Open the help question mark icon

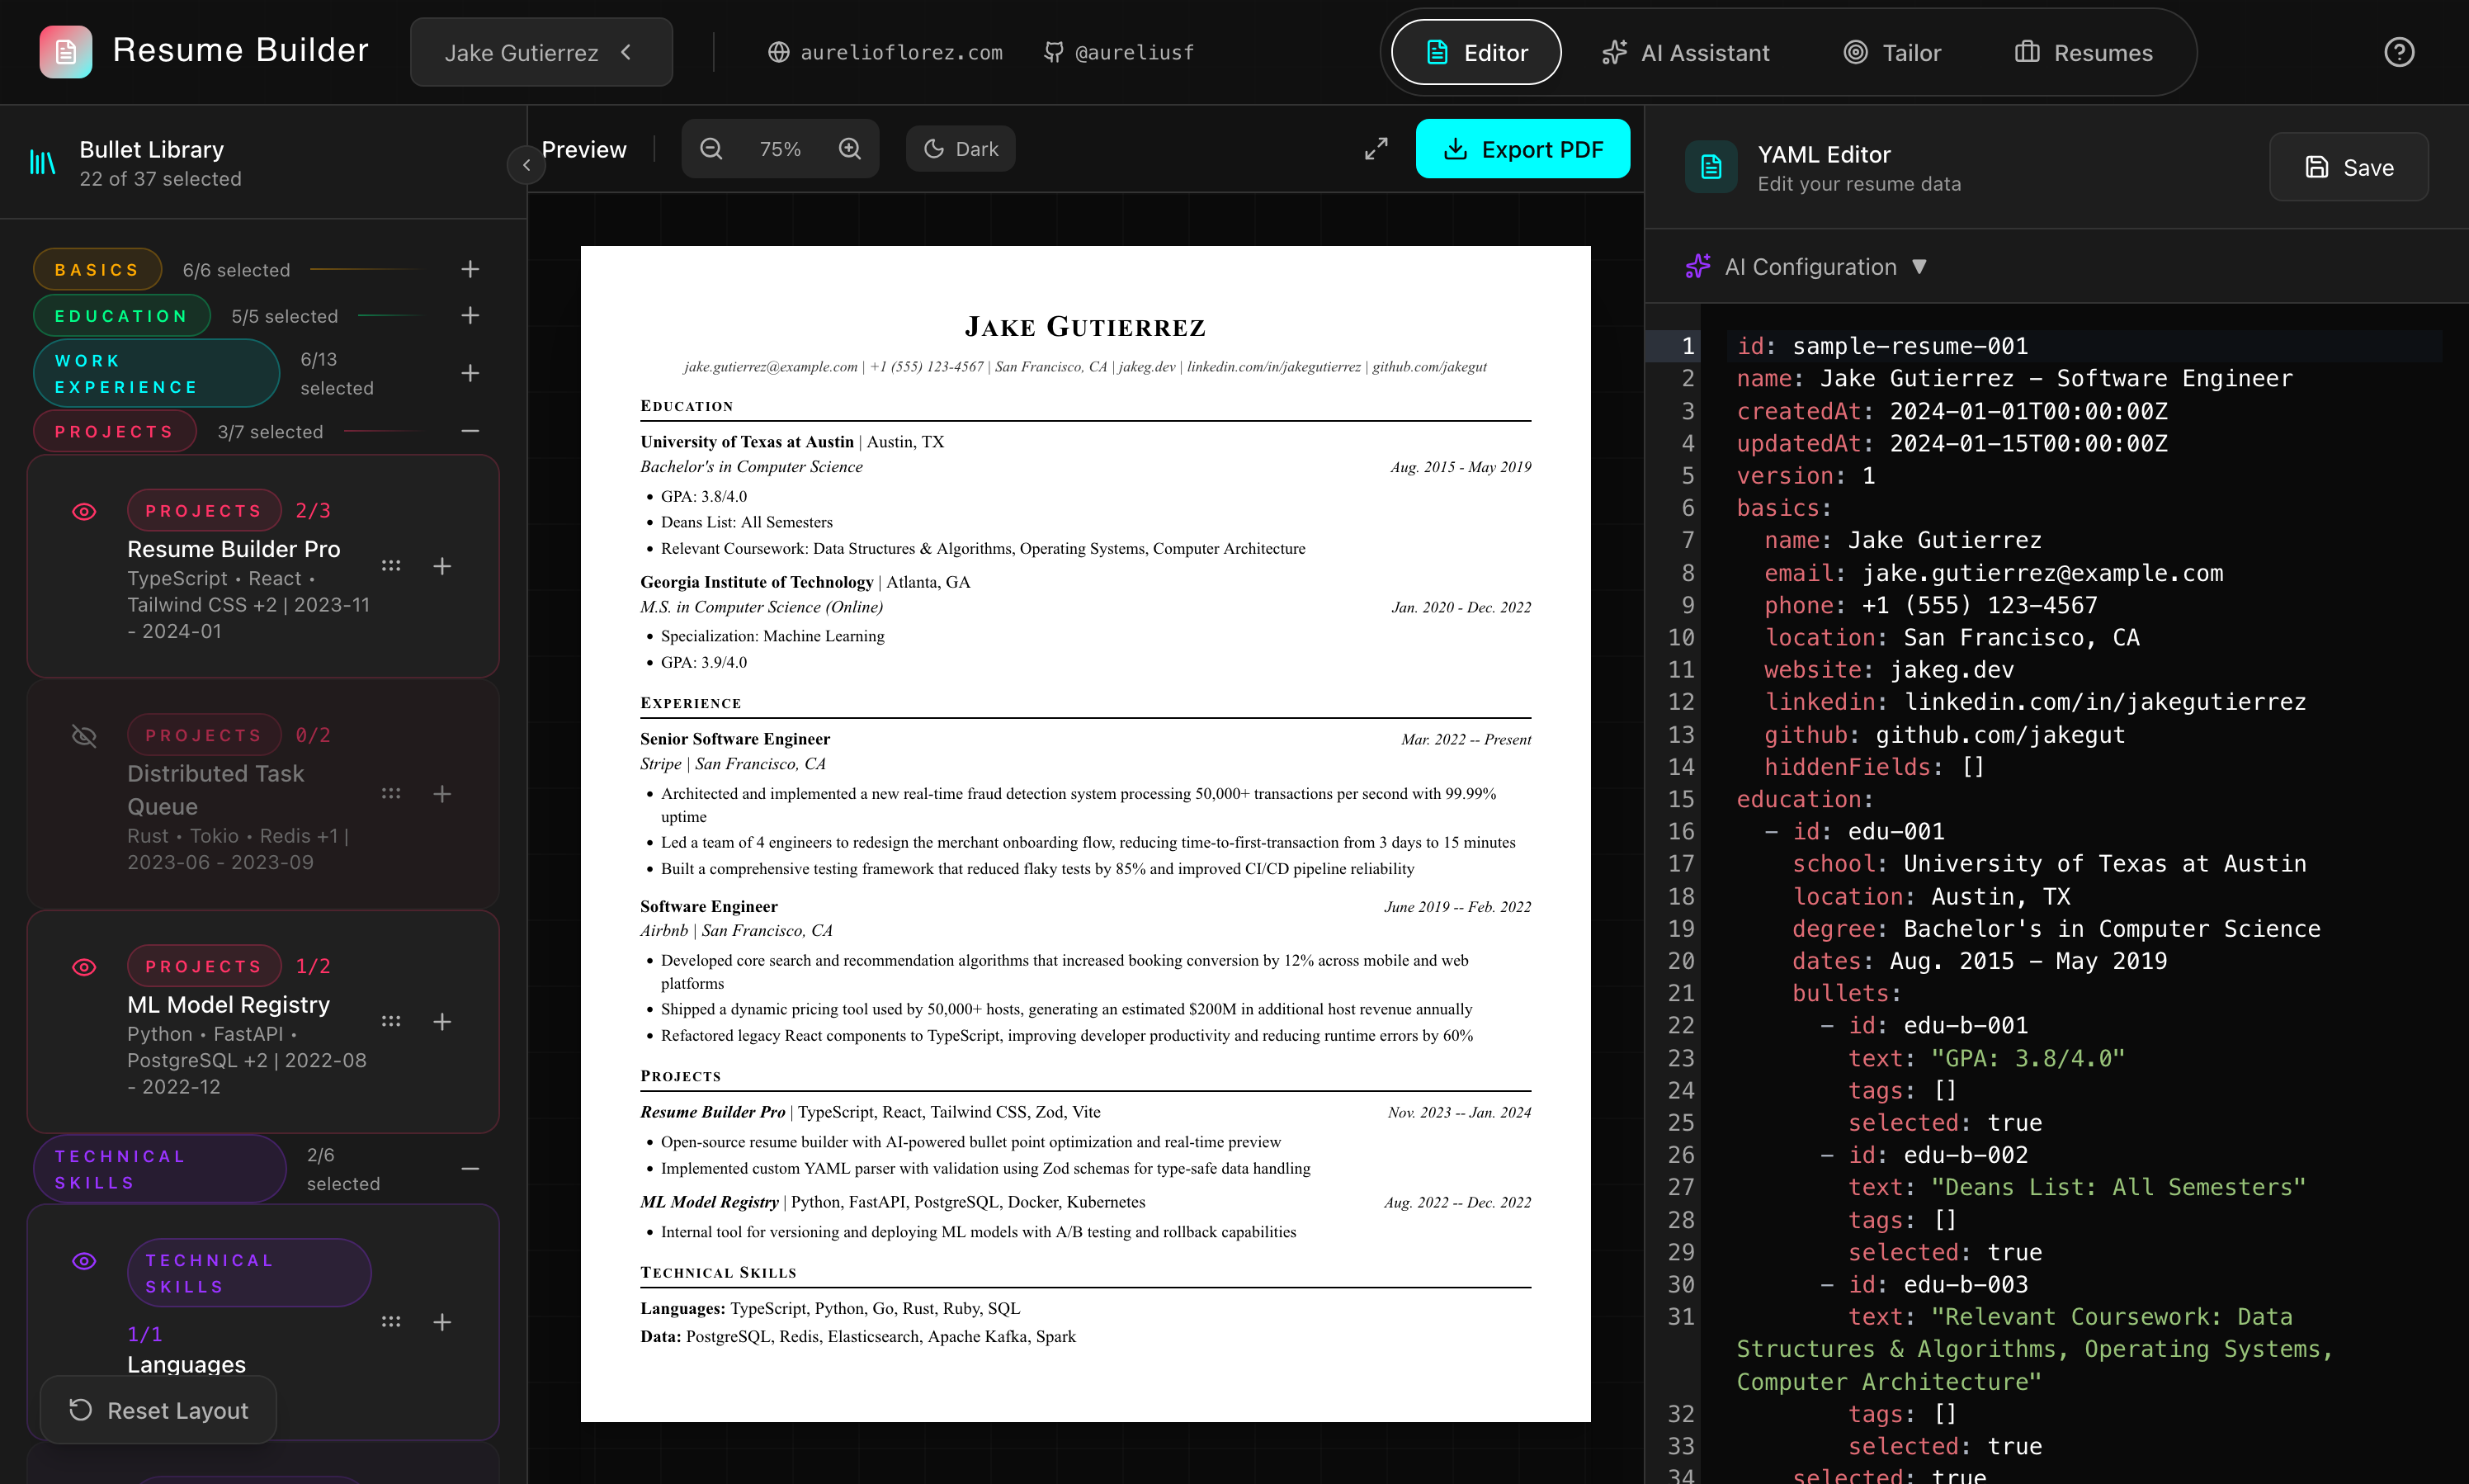tap(2398, 52)
